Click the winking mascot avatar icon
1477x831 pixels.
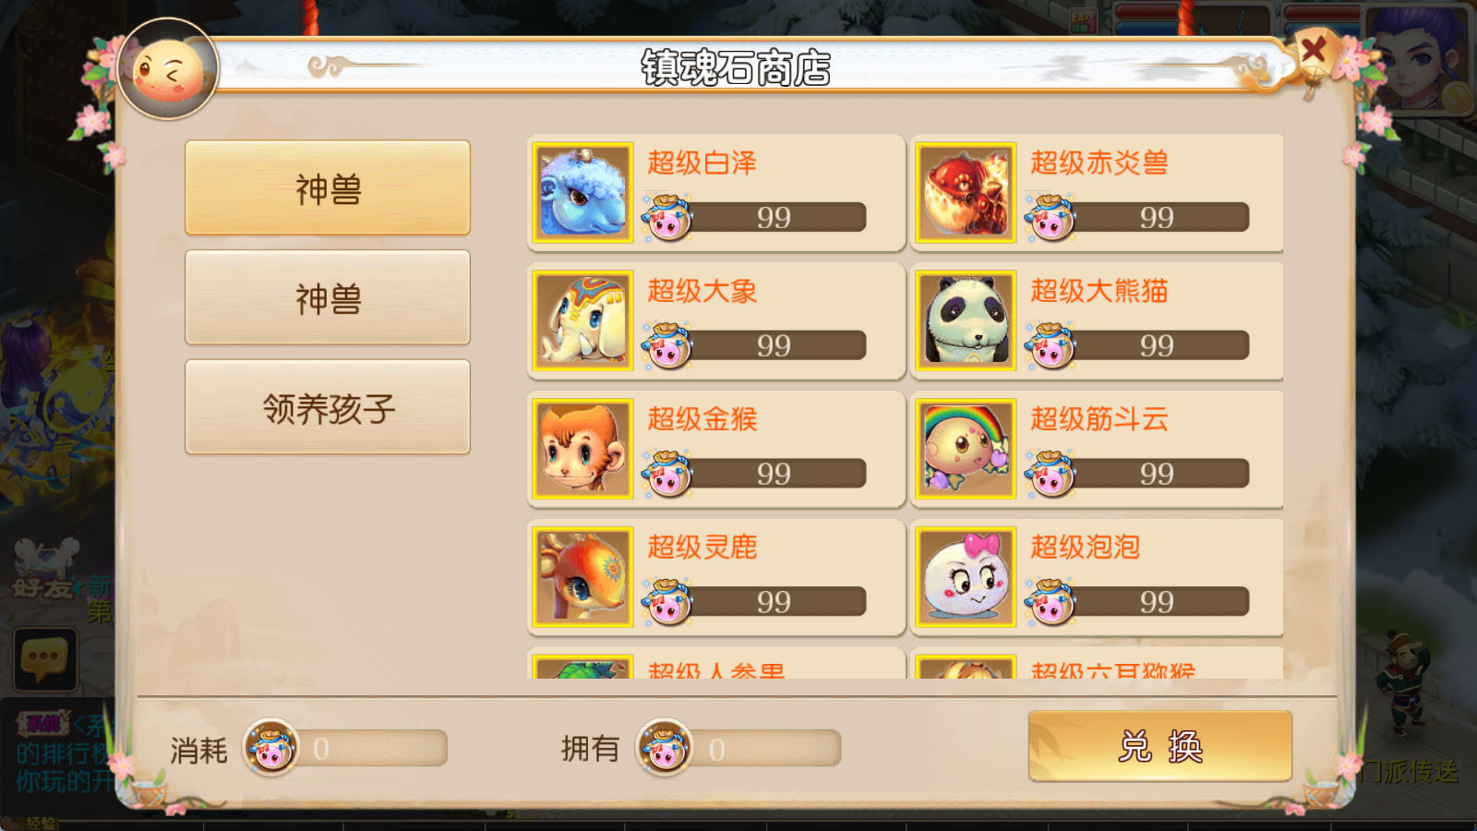pyautogui.click(x=168, y=69)
